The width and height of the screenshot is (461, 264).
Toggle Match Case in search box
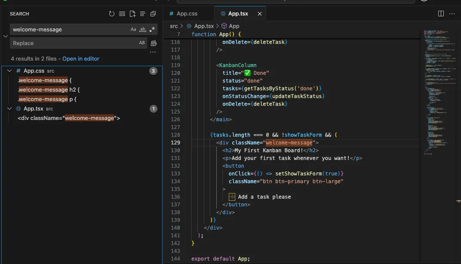click(x=133, y=30)
